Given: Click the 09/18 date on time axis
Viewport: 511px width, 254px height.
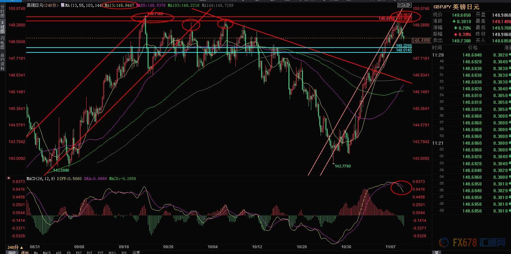Looking at the screenshot, I should (124, 247).
